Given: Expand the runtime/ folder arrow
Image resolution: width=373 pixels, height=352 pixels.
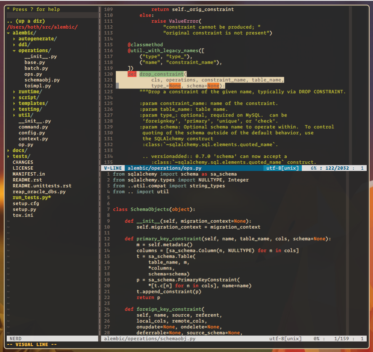Looking at the screenshot, I should tap(14, 92).
